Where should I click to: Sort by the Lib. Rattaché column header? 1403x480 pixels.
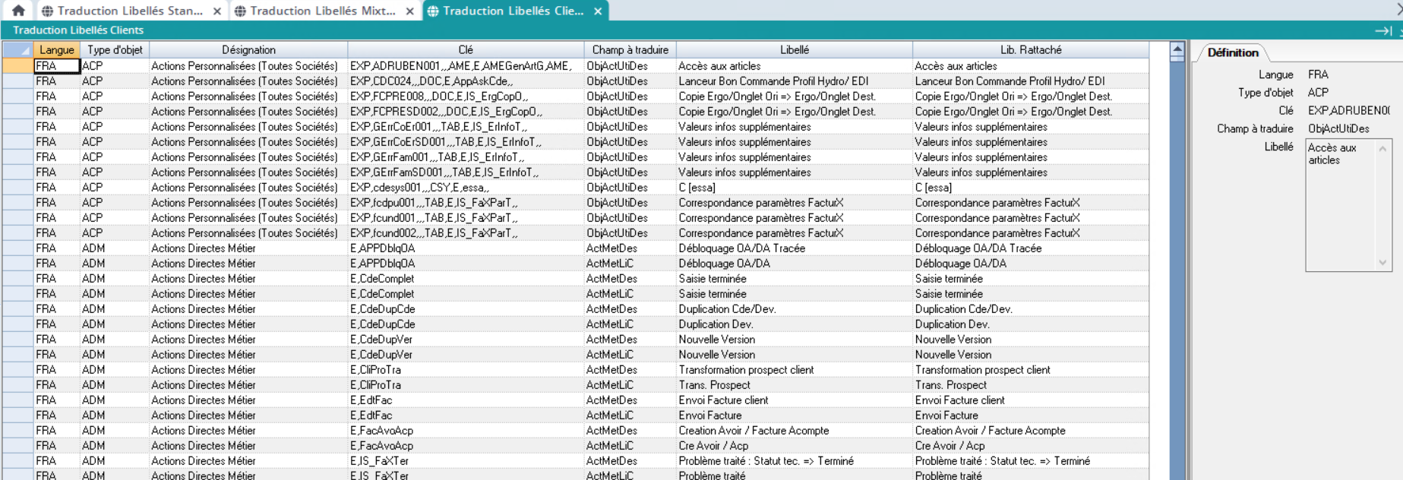[x=1031, y=50]
